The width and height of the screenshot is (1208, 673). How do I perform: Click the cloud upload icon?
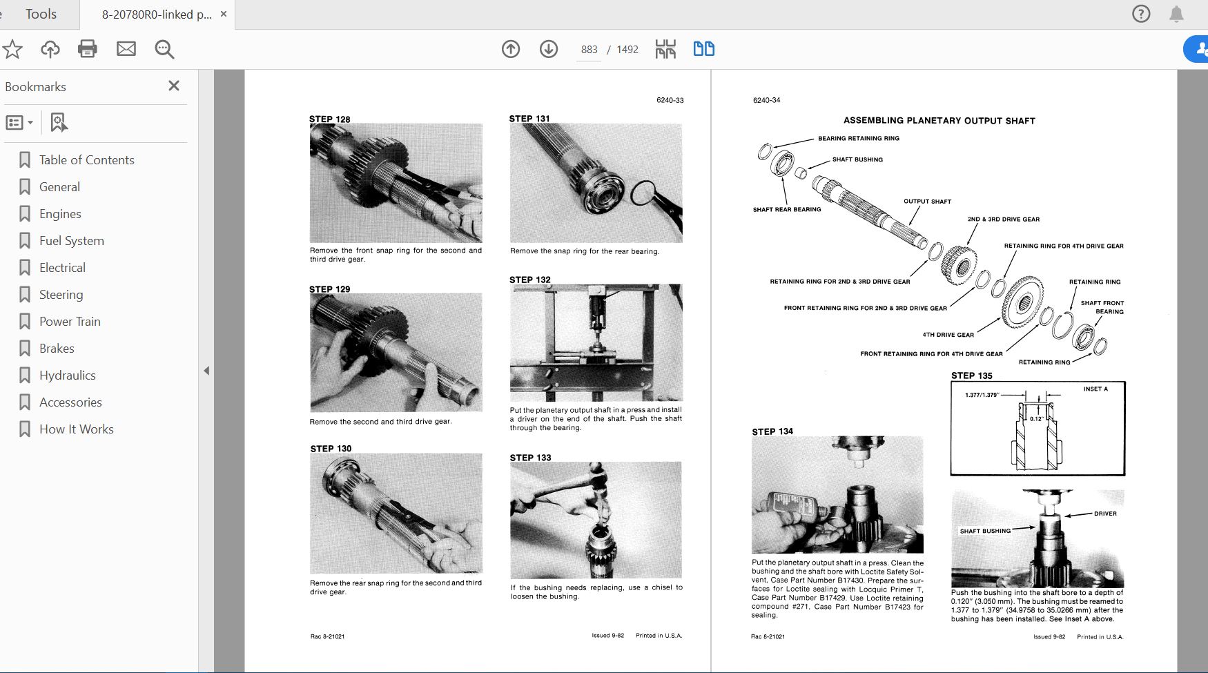[x=50, y=49]
